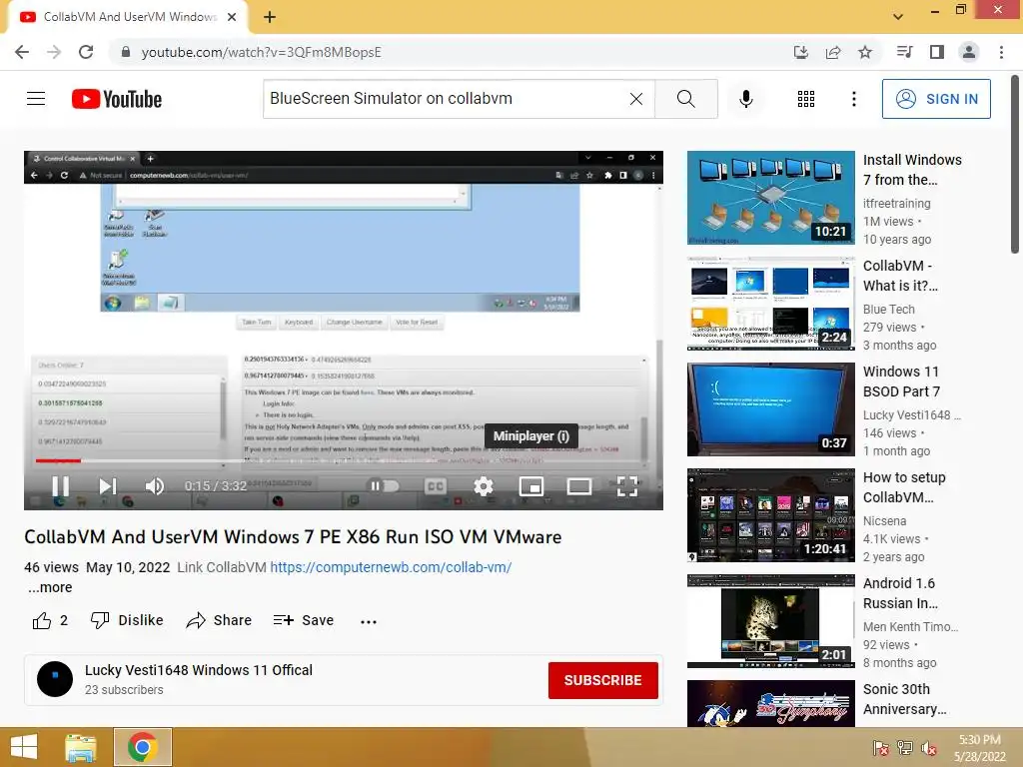Open the YouTube guide hamburger menu
Image resolution: width=1023 pixels, height=767 pixels.
coord(36,99)
